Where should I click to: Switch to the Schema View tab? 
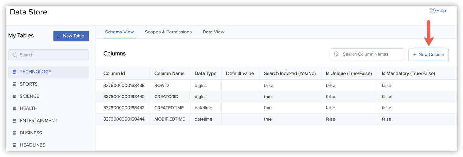pyautogui.click(x=119, y=32)
